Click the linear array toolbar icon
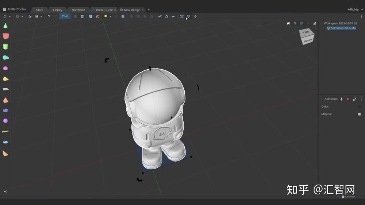This screenshot has height=205, width=365. click(x=160, y=16)
